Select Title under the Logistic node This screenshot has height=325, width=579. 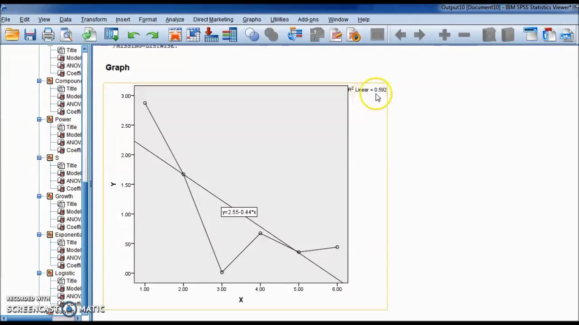tap(71, 281)
